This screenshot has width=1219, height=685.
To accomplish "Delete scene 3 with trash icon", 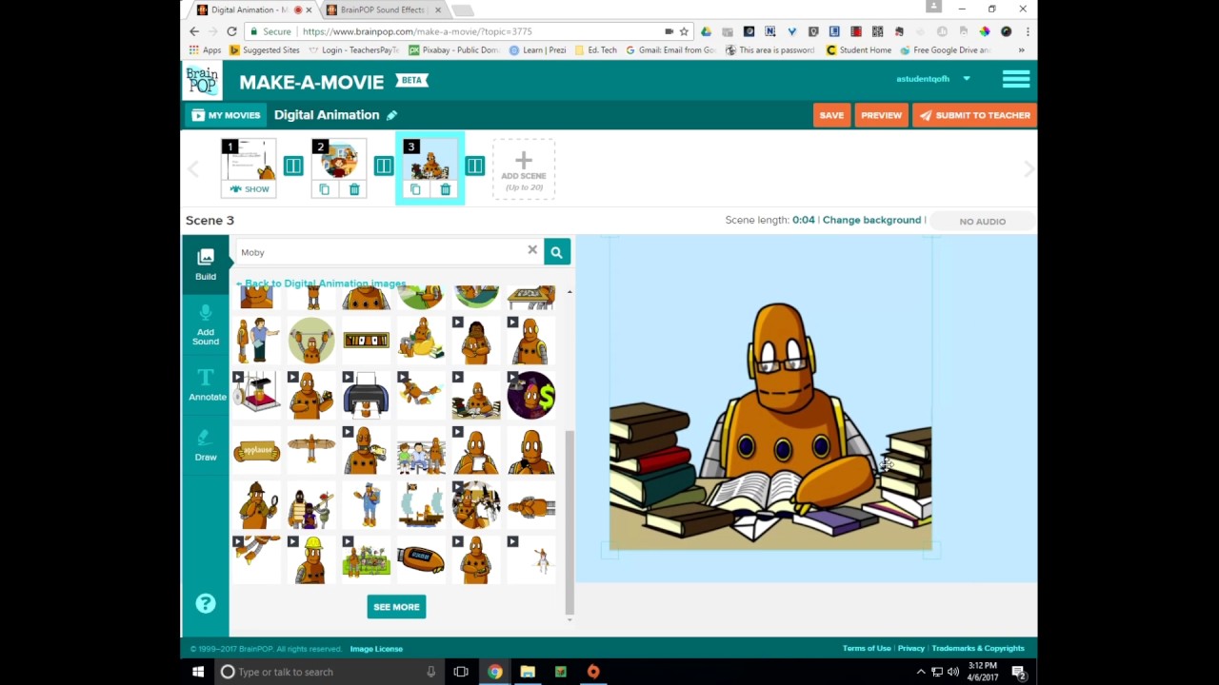I will click(x=445, y=189).
